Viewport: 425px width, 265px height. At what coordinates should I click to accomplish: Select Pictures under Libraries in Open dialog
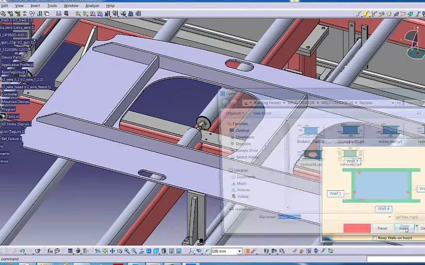pyautogui.click(x=243, y=190)
